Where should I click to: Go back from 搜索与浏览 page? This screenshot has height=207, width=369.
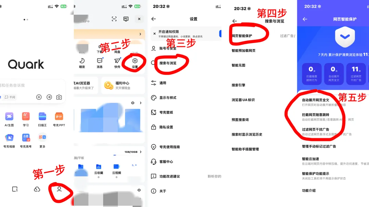tap(235, 21)
